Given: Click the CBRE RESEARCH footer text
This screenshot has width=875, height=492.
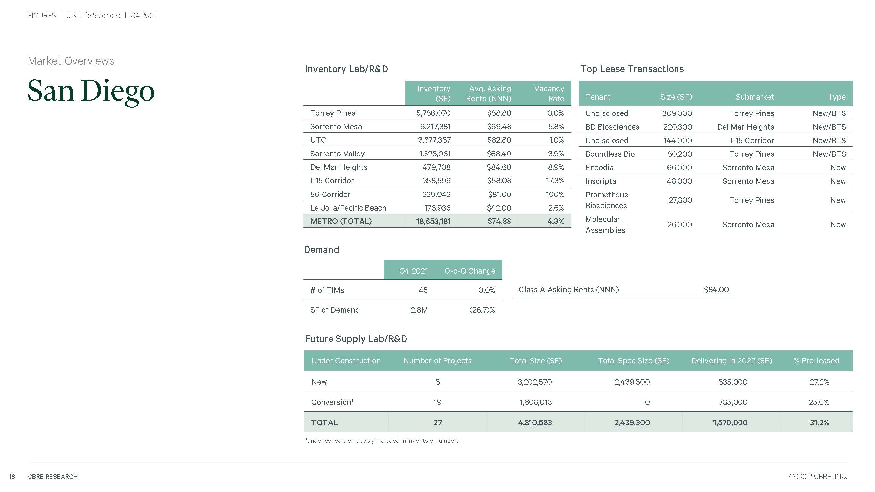Looking at the screenshot, I should point(52,477).
